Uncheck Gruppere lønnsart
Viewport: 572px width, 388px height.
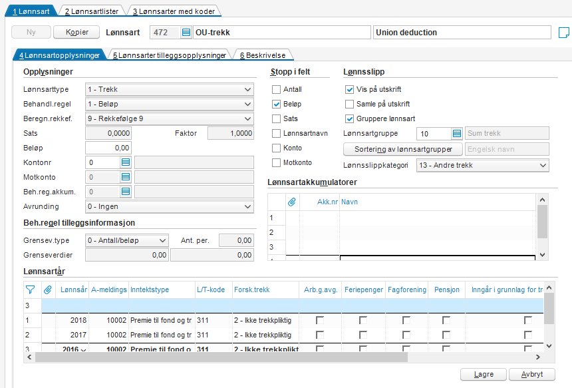click(349, 118)
